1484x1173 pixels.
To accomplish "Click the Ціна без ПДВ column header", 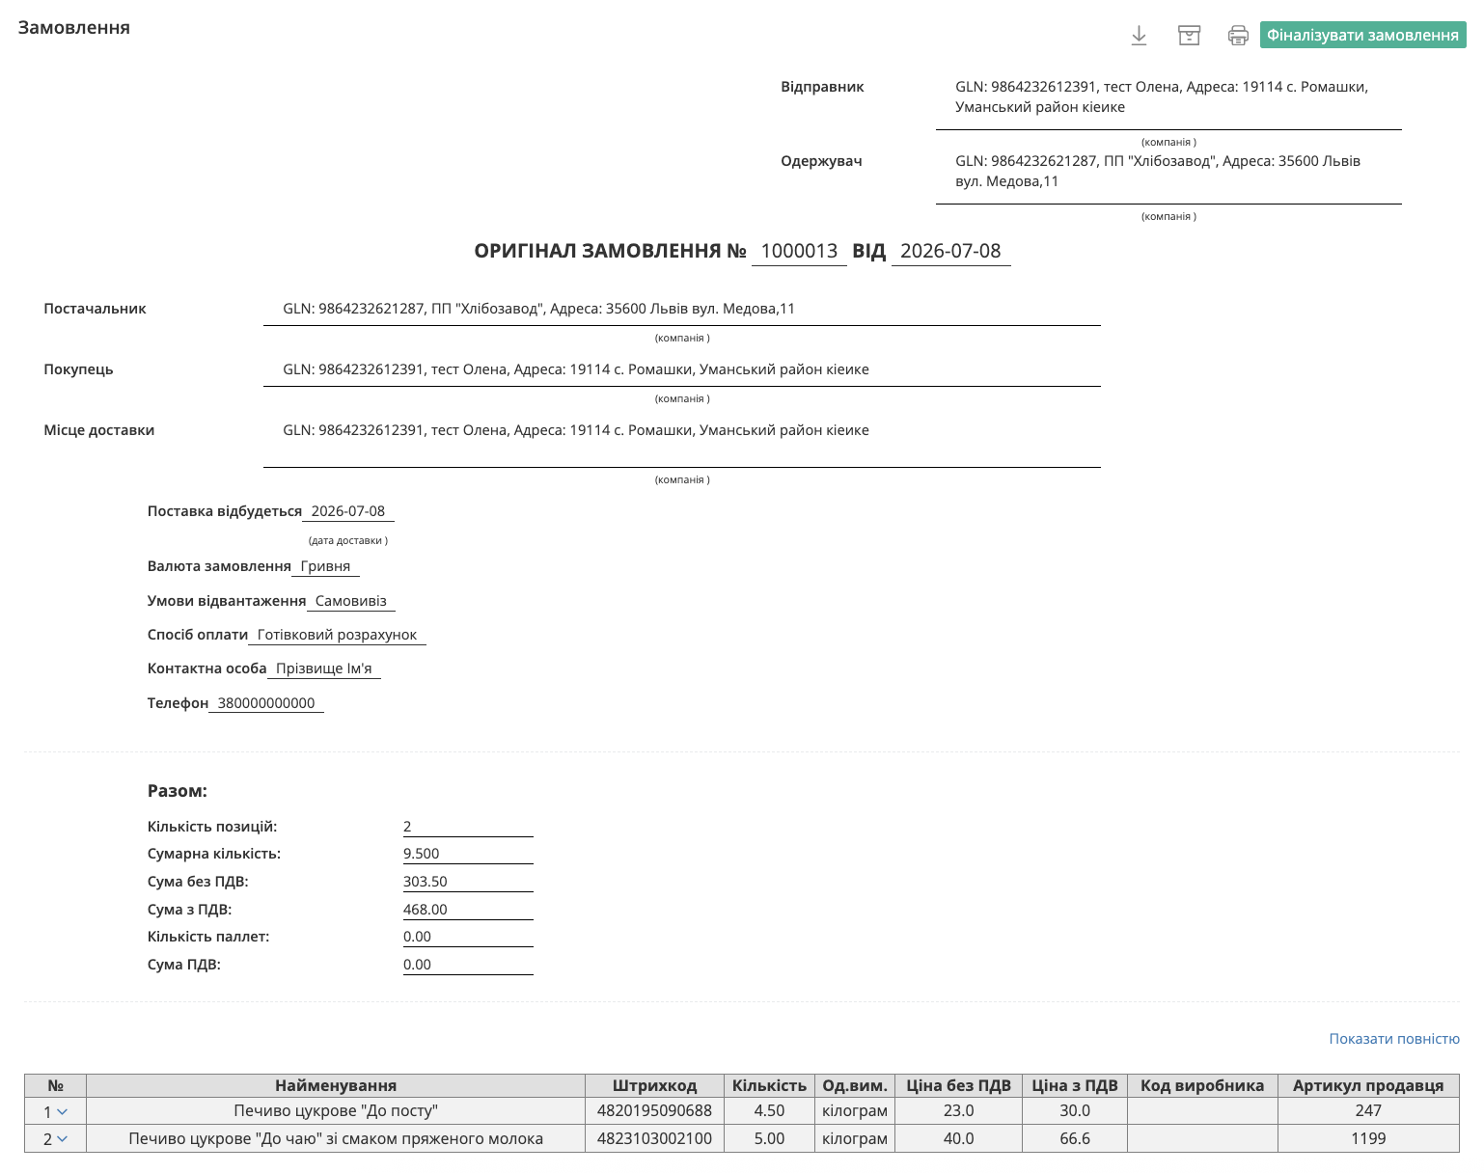I will [958, 1085].
